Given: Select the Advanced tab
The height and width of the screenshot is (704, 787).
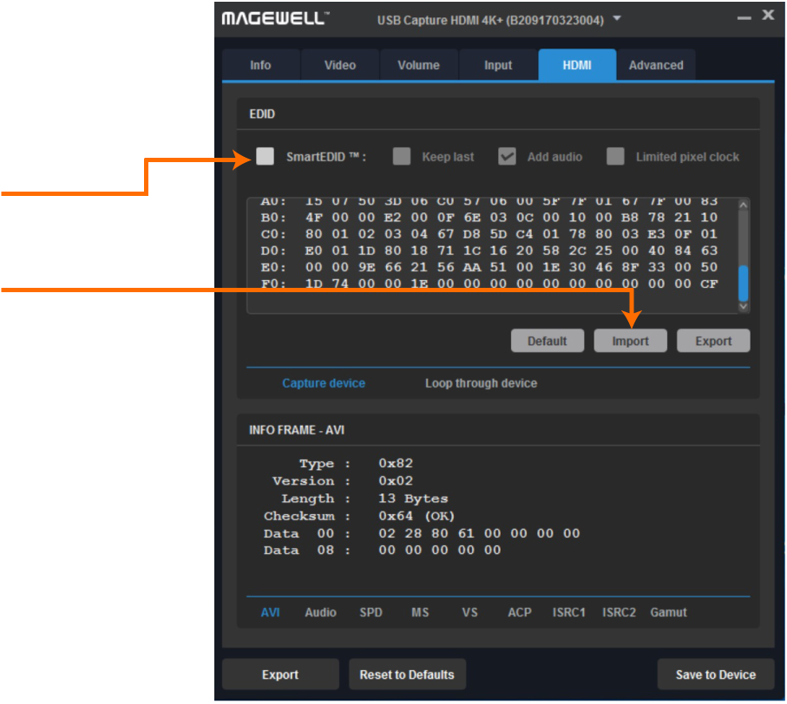Looking at the screenshot, I should point(655,65).
